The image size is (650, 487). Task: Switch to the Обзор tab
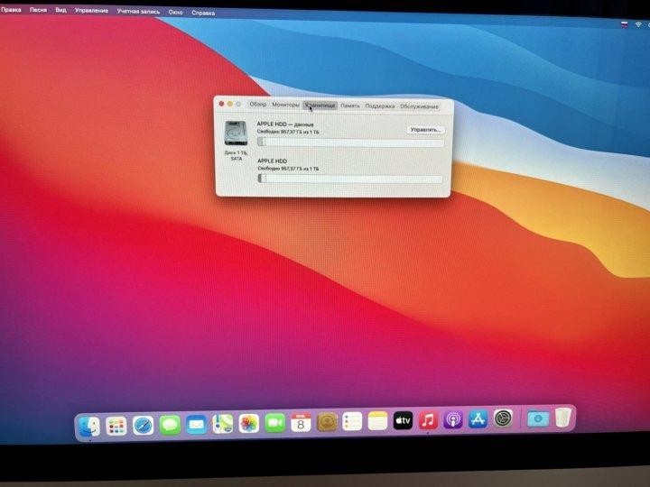257,105
